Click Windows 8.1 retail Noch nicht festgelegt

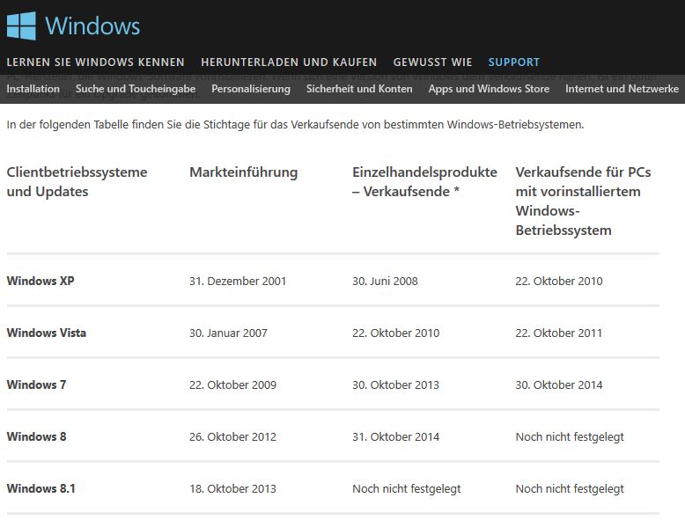pyautogui.click(x=407, y=489)
